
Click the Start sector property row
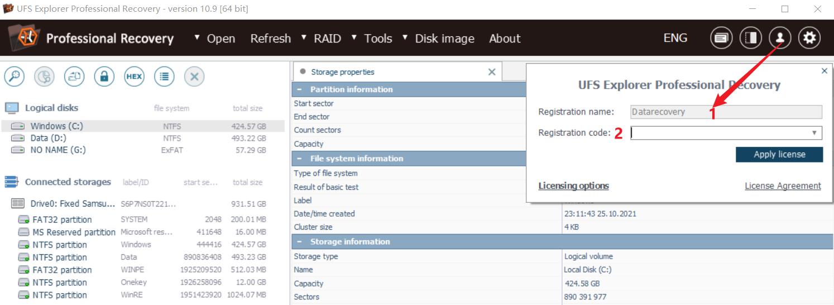tap(409, 103)
